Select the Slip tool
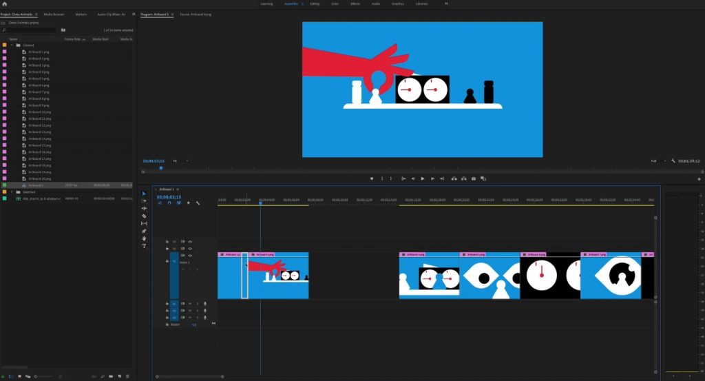 click(144, 223)
